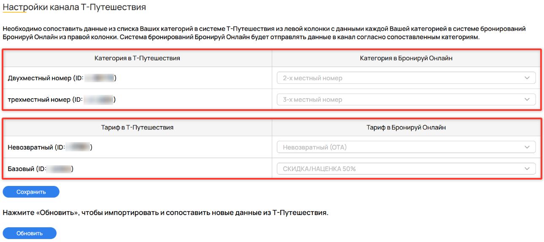The height and width of the screenshot is (242, 544).
Task: Click 'Тариф в Бронируй Онлайн' column header
Action: pyautogui.click(x=406, y=127)
